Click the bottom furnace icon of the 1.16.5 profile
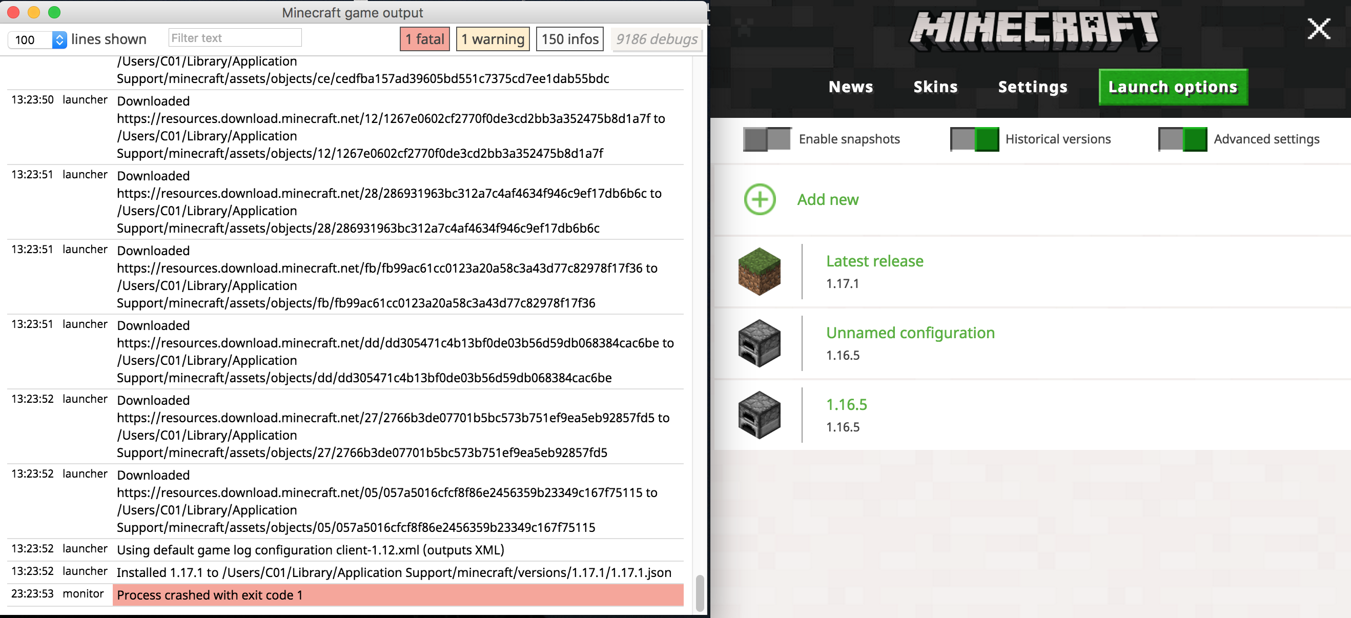 (759, 415)
